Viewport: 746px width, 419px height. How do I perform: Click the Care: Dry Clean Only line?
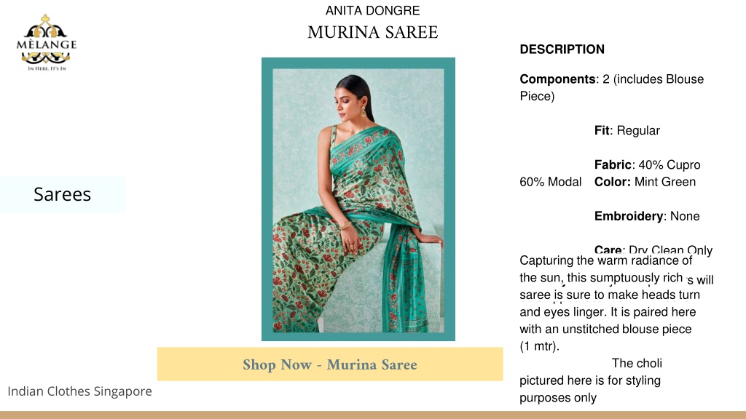(x=653, y=250)
